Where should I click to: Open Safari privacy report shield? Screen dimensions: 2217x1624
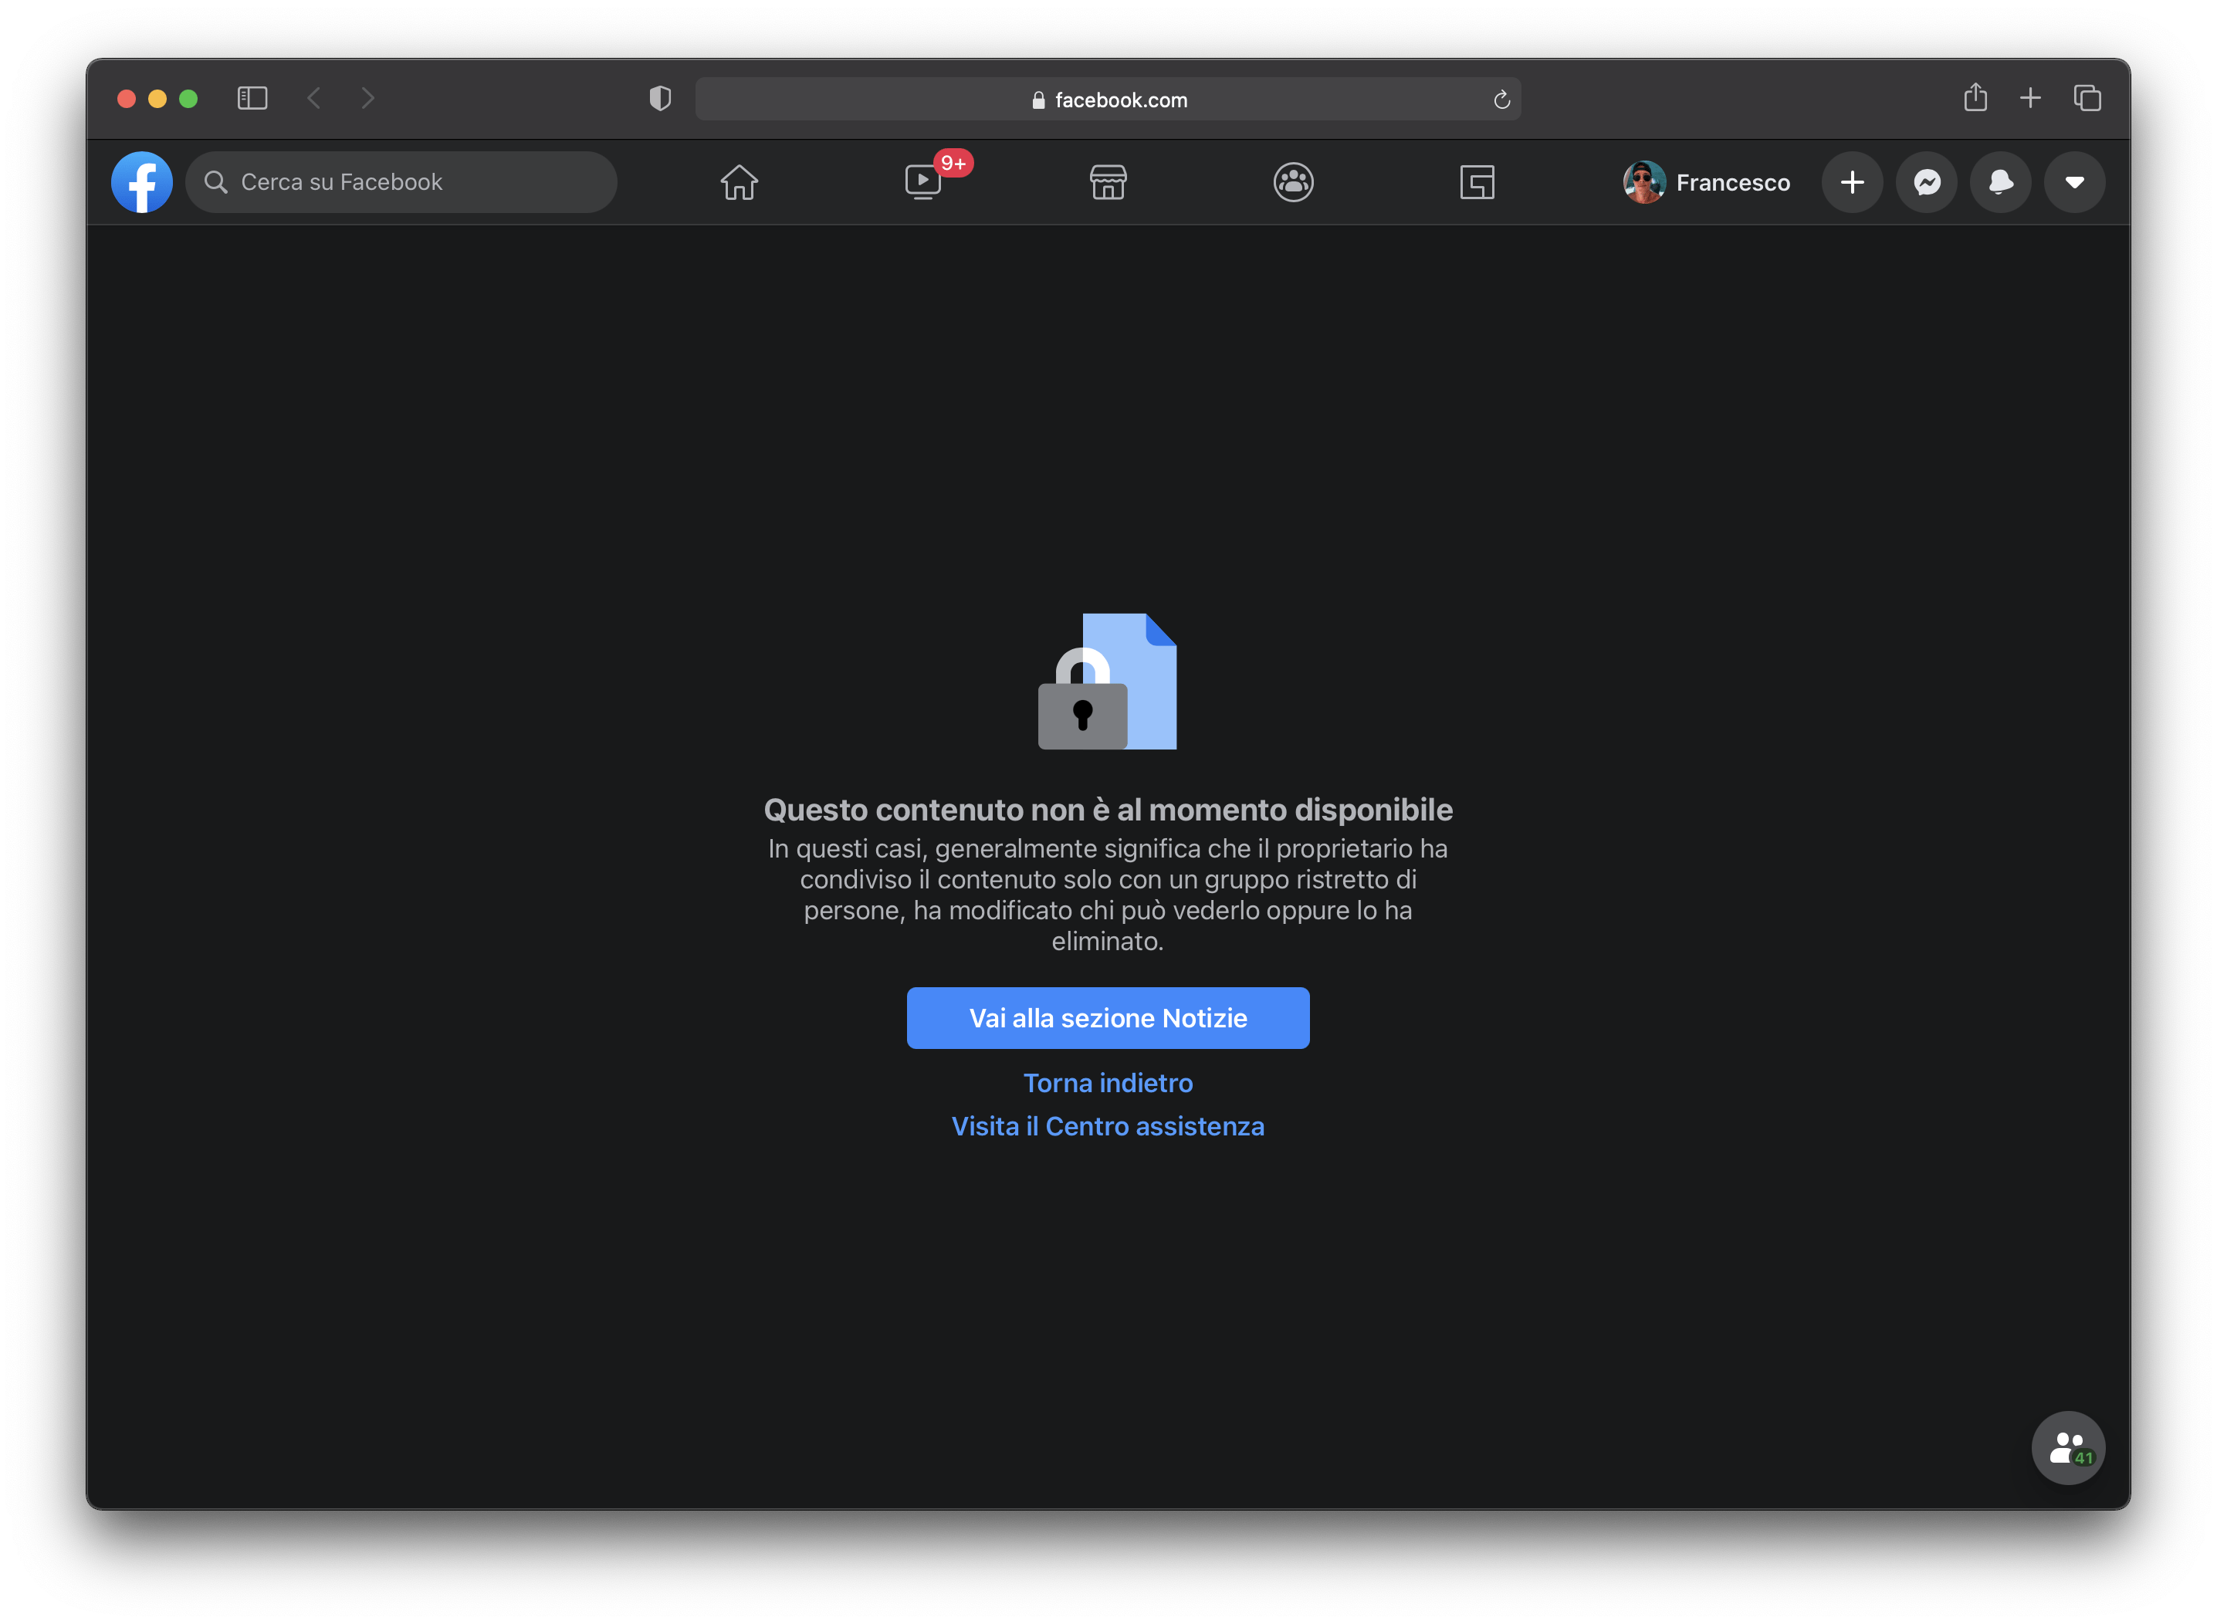660,98
